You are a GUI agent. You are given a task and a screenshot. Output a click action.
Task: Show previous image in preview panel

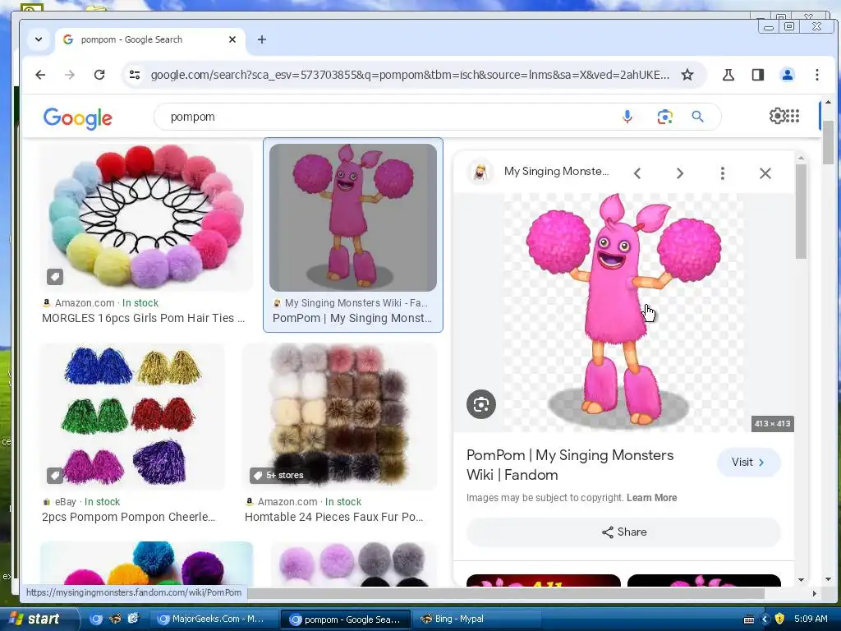(x=637, y=173)
